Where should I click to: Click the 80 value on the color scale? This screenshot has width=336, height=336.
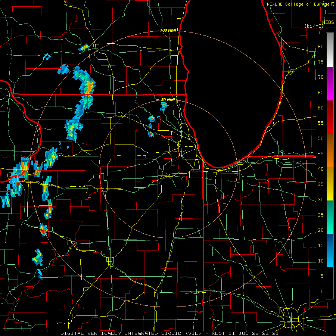pyautogui.click(x=321, y=47)
